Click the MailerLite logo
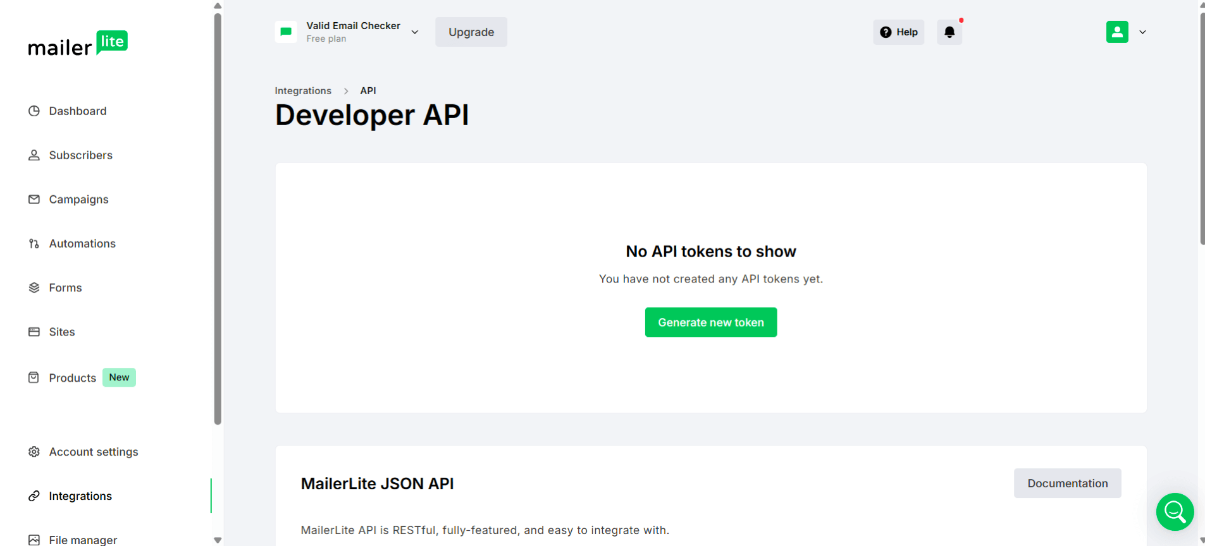This screenshot has width=1205, height=546. coord(78,44)
